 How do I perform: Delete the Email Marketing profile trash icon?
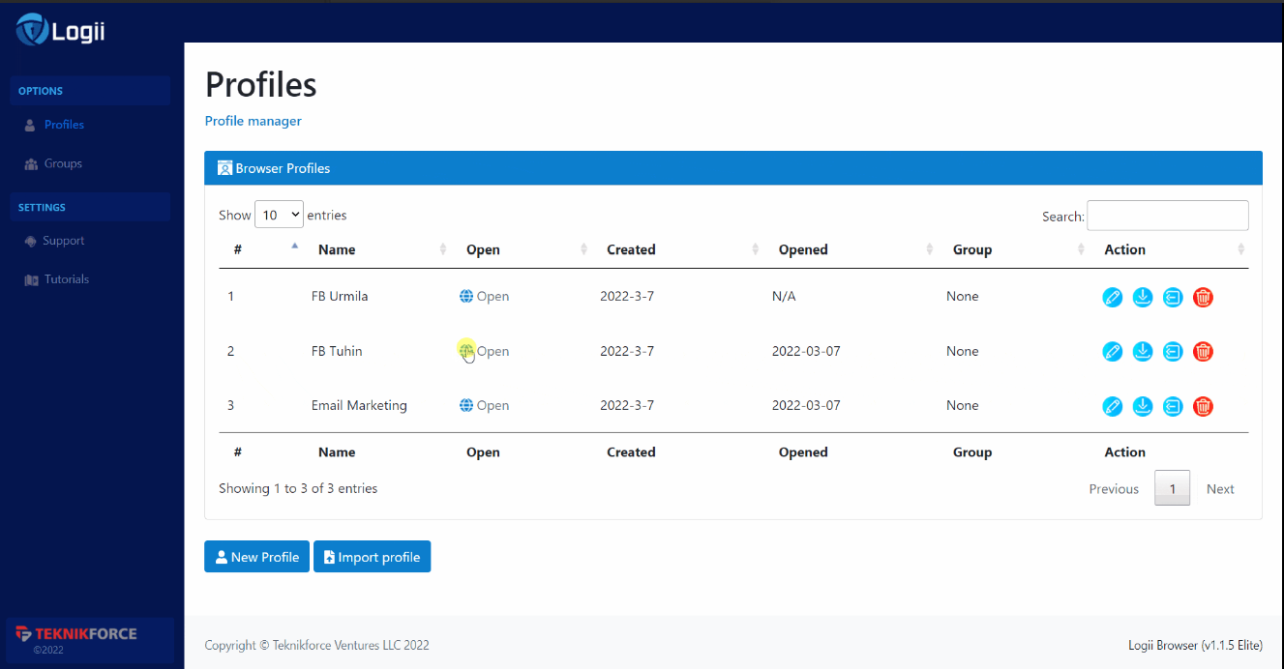tap(1203, 406)
